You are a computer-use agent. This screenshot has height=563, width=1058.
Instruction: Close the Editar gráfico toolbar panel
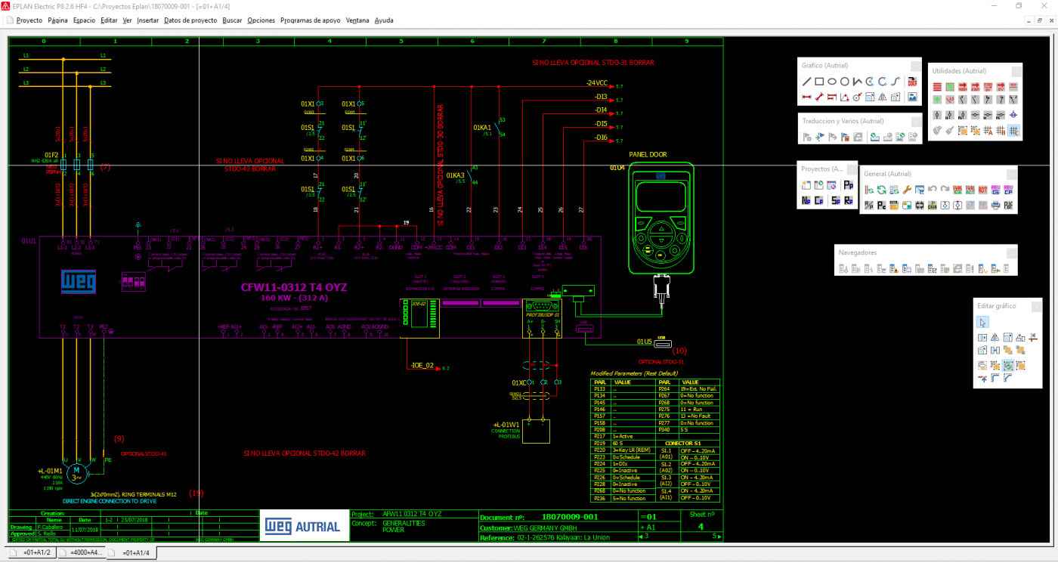(x=1036, y=306)
